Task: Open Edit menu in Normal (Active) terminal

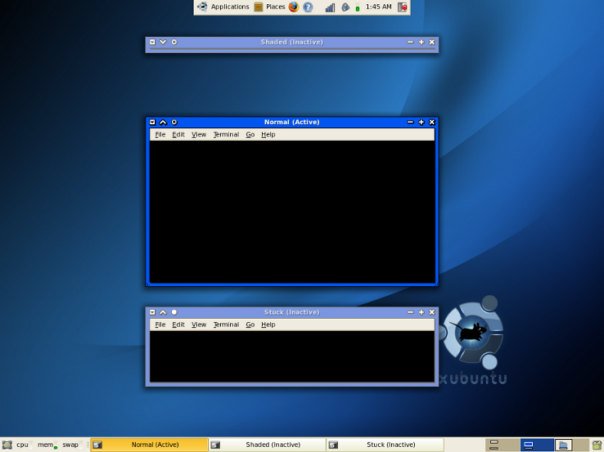Action: click(178, 134)
